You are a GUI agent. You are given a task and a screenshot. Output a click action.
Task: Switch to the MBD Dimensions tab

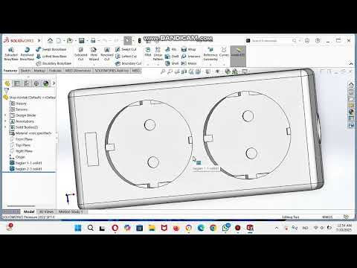pos(78,71)
